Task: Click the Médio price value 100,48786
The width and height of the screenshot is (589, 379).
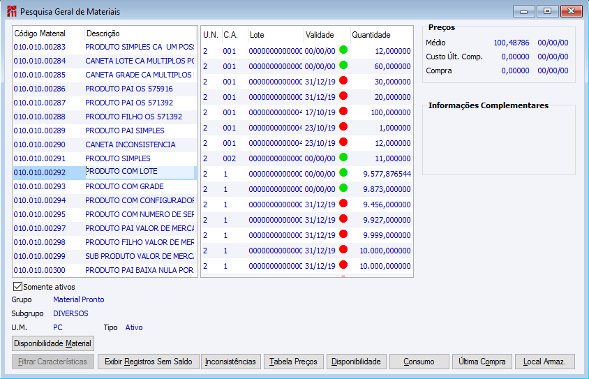Action: [512, 43]
